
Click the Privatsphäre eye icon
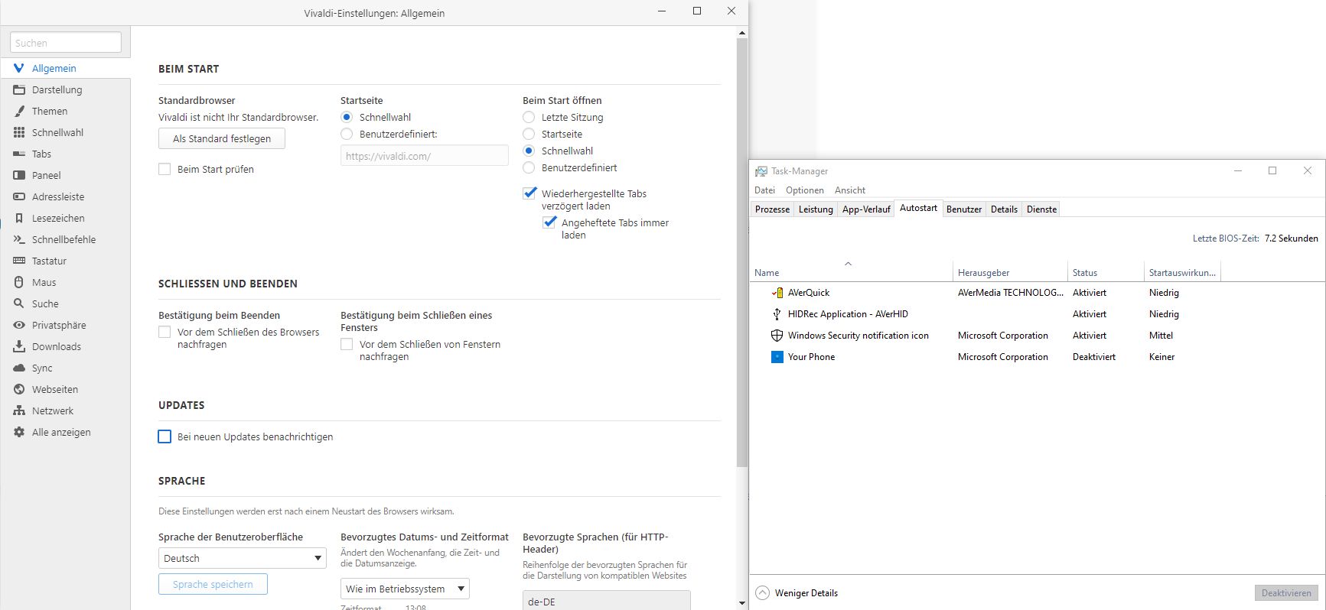[19, 325]
